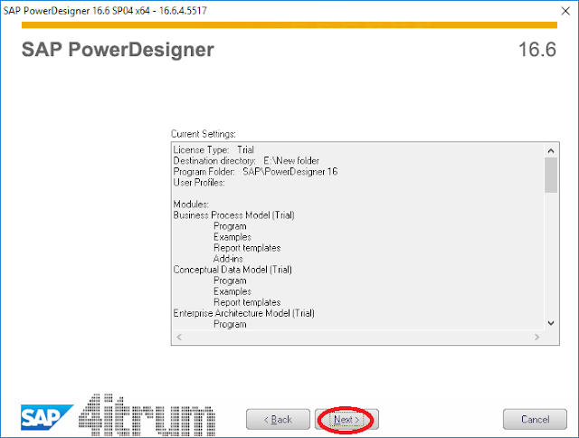Click 'Add-ins' under Business Process Model

click(228, 259)
